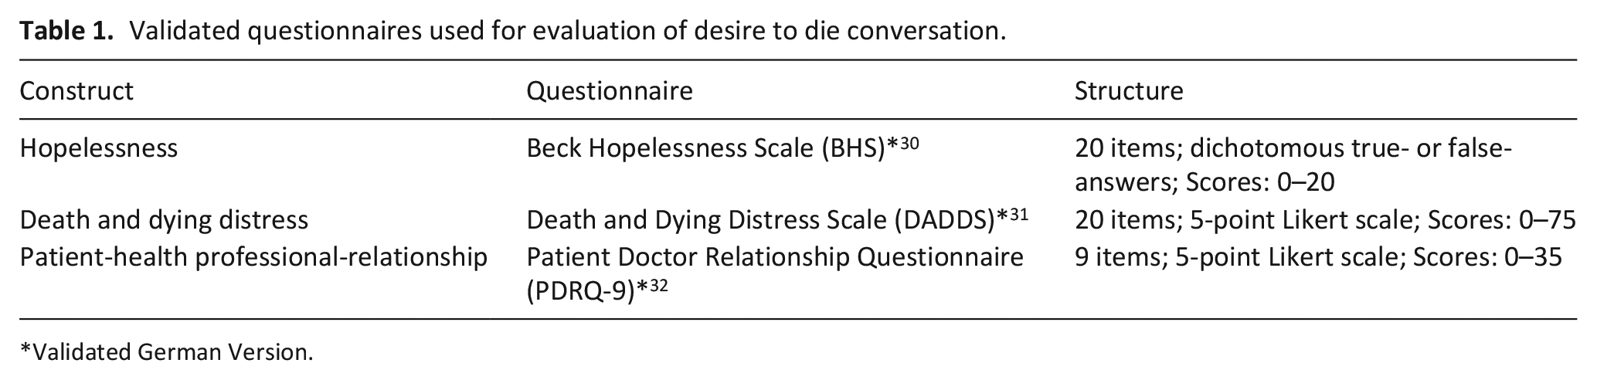Click Death and Dying Distress Scale text

coord(708,220)
